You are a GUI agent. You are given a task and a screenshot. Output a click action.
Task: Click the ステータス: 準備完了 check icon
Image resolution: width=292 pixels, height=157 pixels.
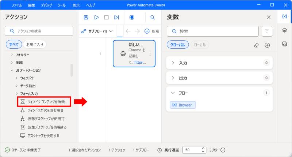(7, 150)
